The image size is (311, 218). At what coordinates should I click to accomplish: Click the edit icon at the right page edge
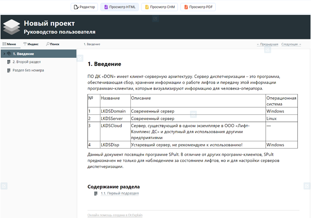(x=307, y=186)
